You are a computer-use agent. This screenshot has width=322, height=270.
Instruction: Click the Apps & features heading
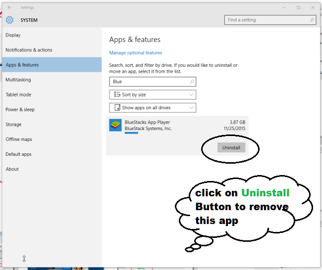135,40
